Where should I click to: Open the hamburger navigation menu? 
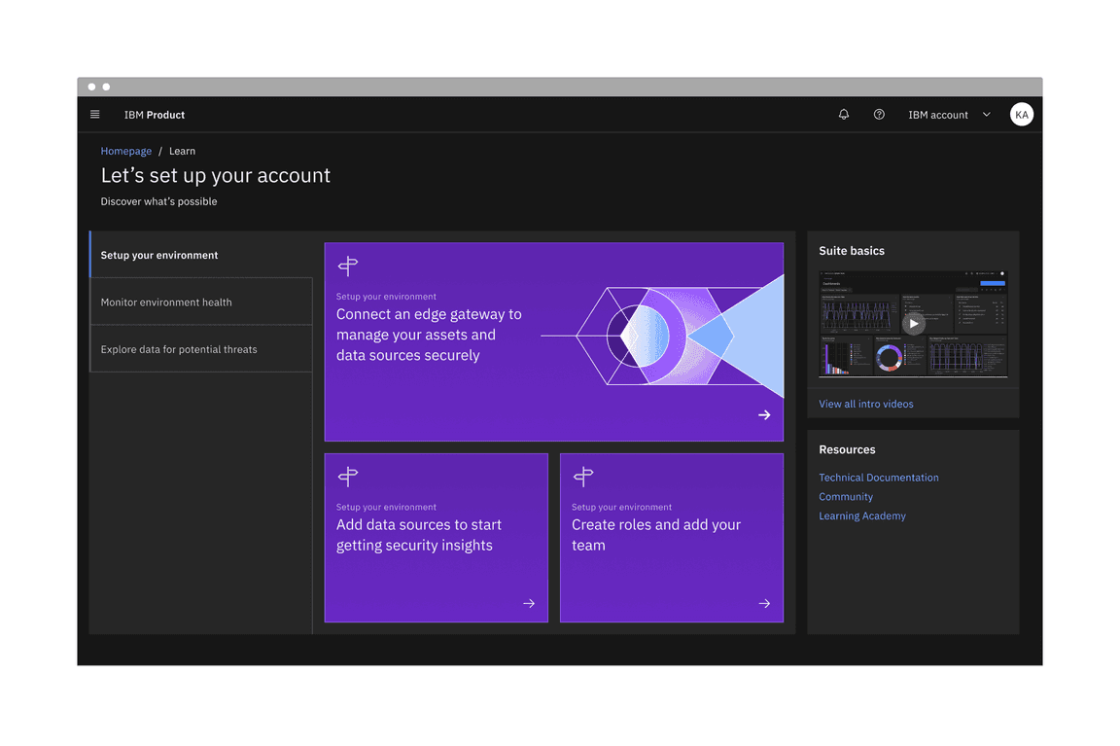[95, 115]
